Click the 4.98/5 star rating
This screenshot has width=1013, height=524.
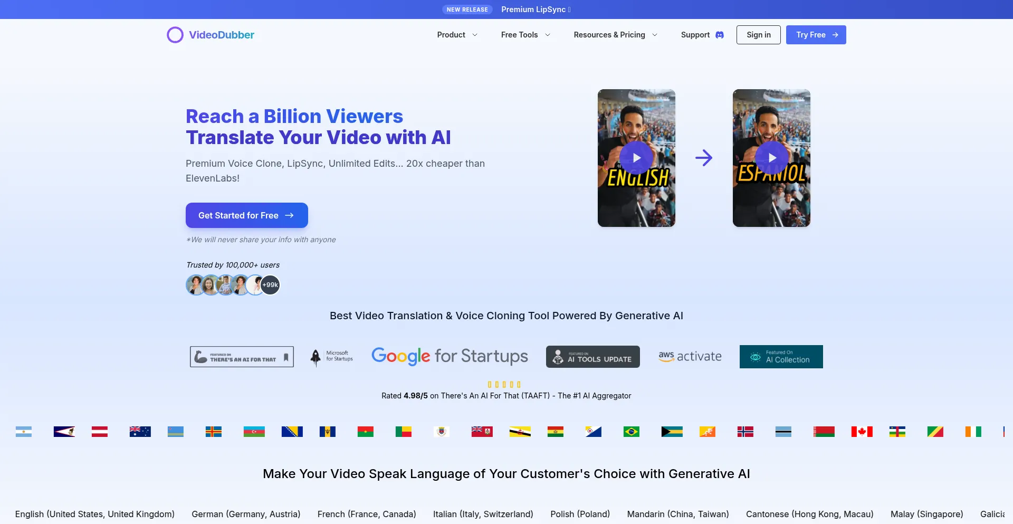click(504, 384)
